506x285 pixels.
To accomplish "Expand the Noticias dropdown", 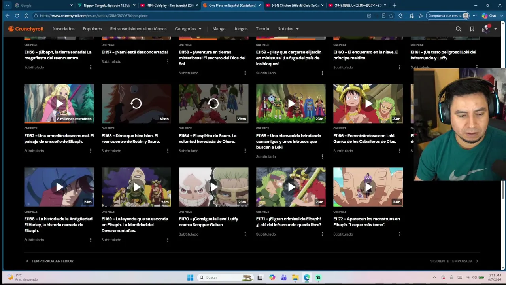I will point(288,29).
